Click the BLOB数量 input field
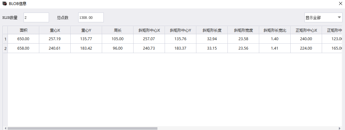This screenshot has width=345, height=130. pyautogui.click(x=36, y=17)
